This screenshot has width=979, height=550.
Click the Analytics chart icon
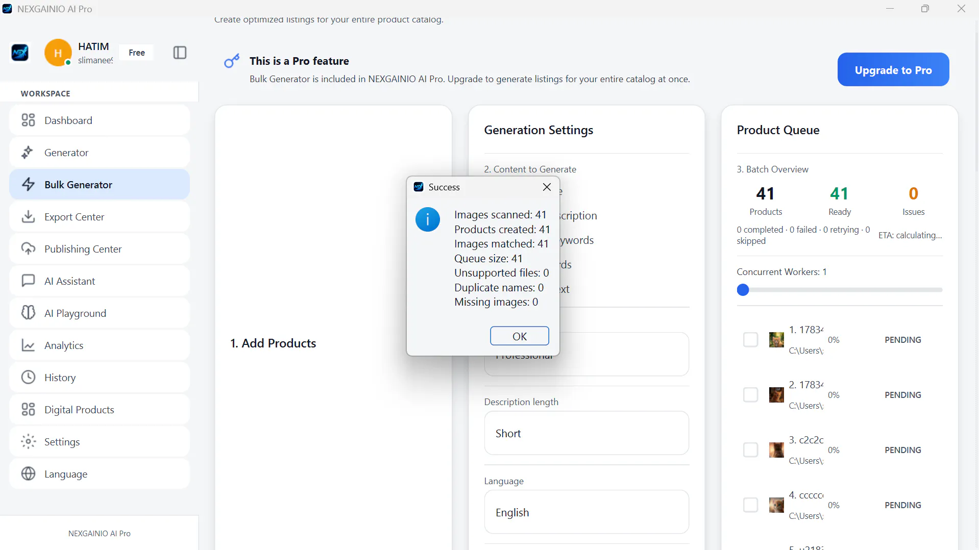(x=28, y=345)
